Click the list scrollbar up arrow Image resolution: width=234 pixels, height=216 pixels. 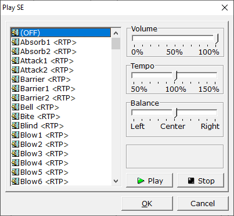pyautogui.click(x=116, y=33)
